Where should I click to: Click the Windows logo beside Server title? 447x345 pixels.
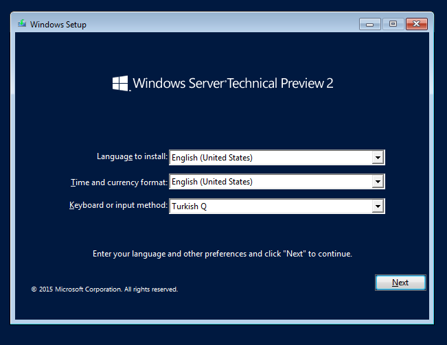pyautogui.click(x=120, y=83)
